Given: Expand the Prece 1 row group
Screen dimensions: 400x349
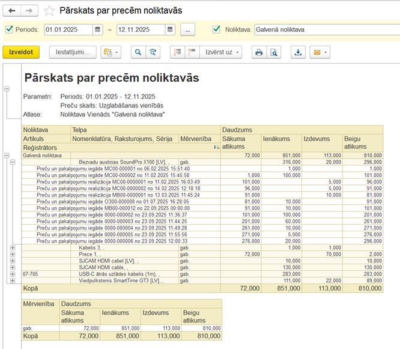Looking at the screenshot, I should [13, 254].
